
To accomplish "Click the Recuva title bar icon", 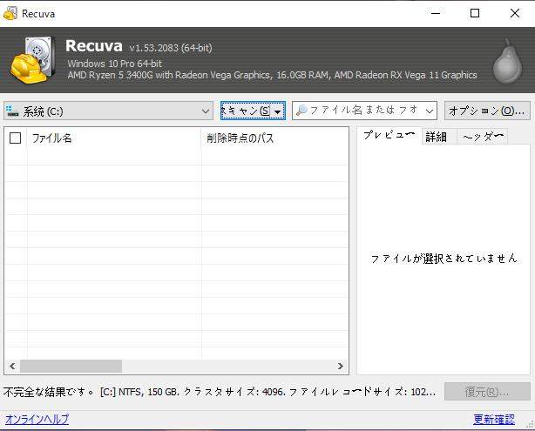I will coord(10,13).
